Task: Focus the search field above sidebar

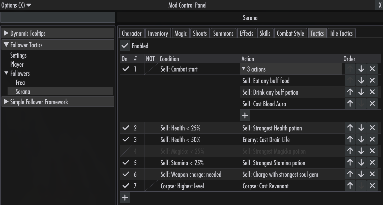Action: 58,17
